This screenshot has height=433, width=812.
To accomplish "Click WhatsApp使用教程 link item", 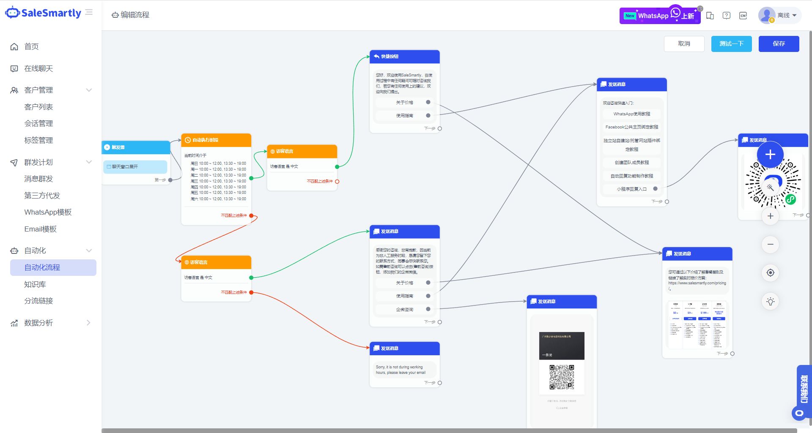I will pyautogui.click(x=631, y=114).
